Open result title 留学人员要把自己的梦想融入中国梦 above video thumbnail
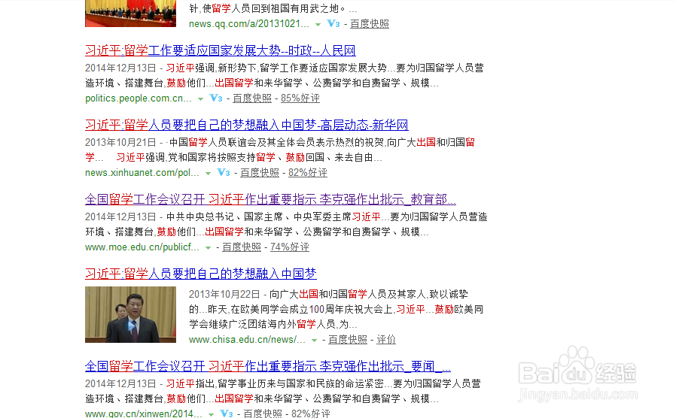The width and height of the screenshot is (676, 418). coord(201,274)
